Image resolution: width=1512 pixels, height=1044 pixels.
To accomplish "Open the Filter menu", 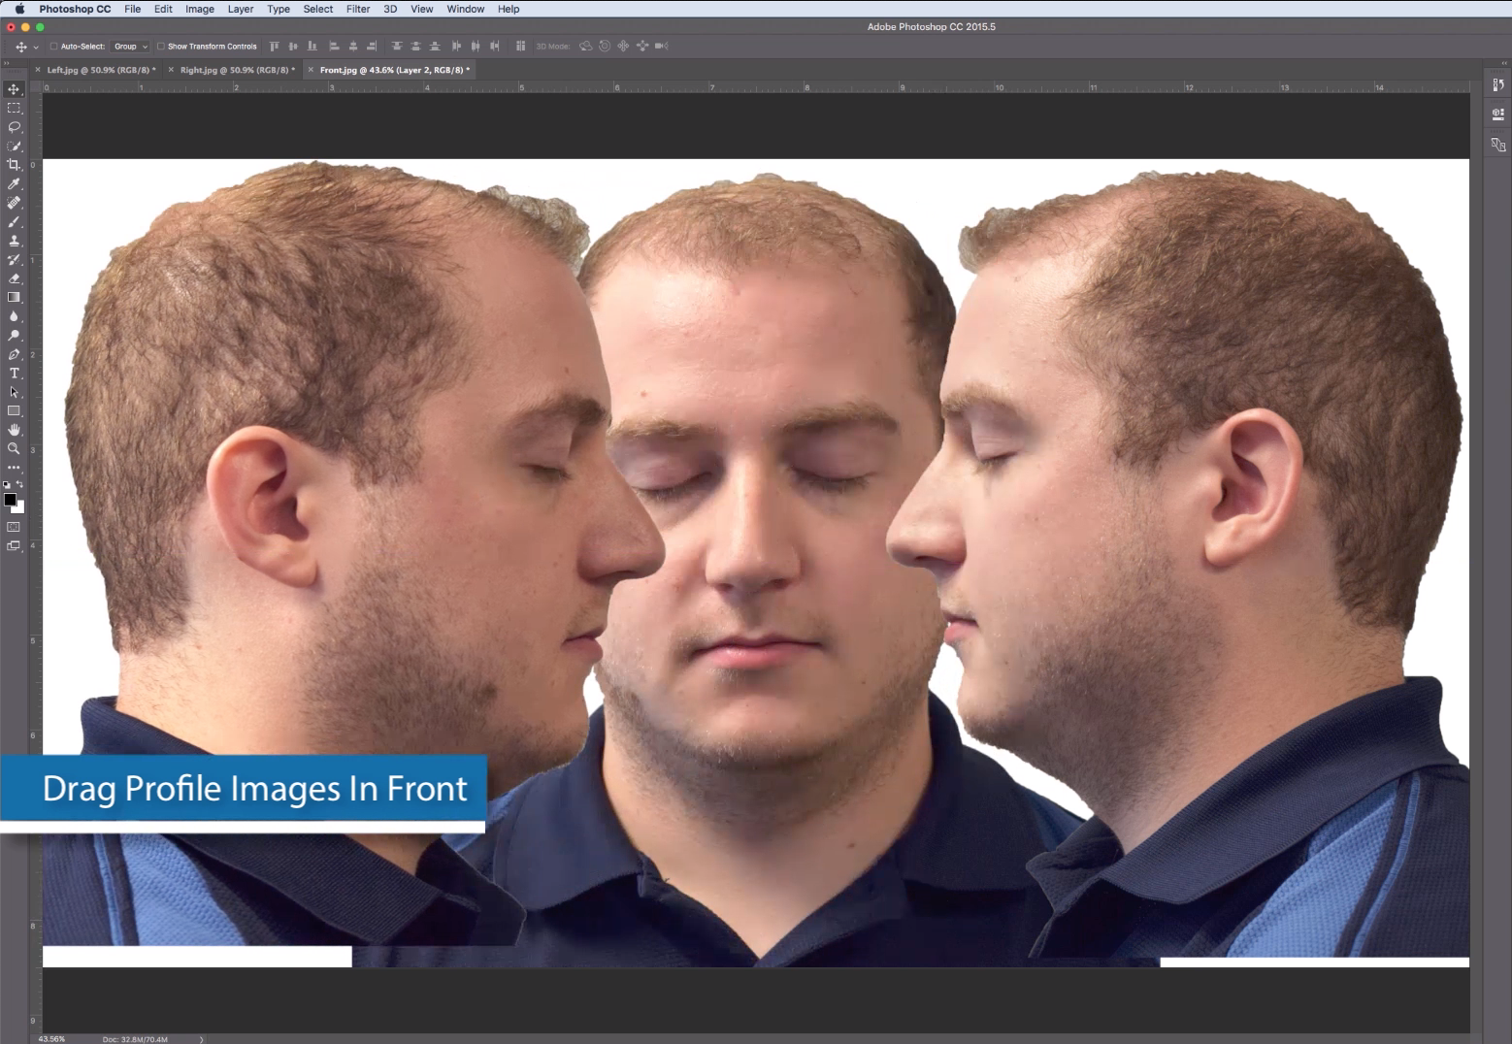I will (x=358, y=9).
